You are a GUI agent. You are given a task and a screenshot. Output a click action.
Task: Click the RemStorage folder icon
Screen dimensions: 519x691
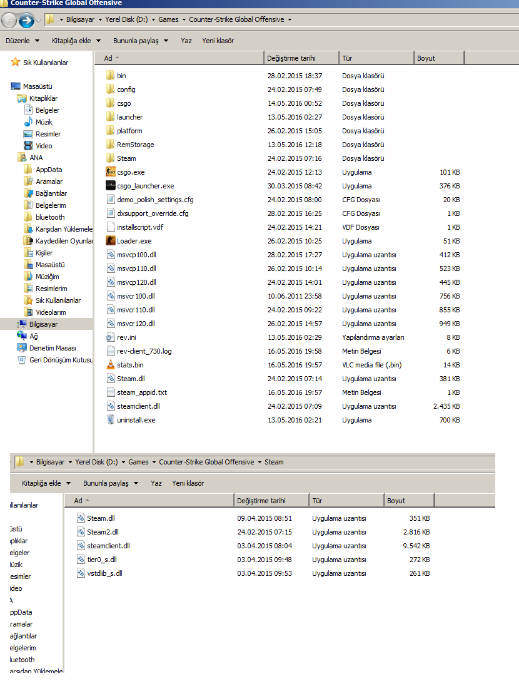(x=111, y=144)
